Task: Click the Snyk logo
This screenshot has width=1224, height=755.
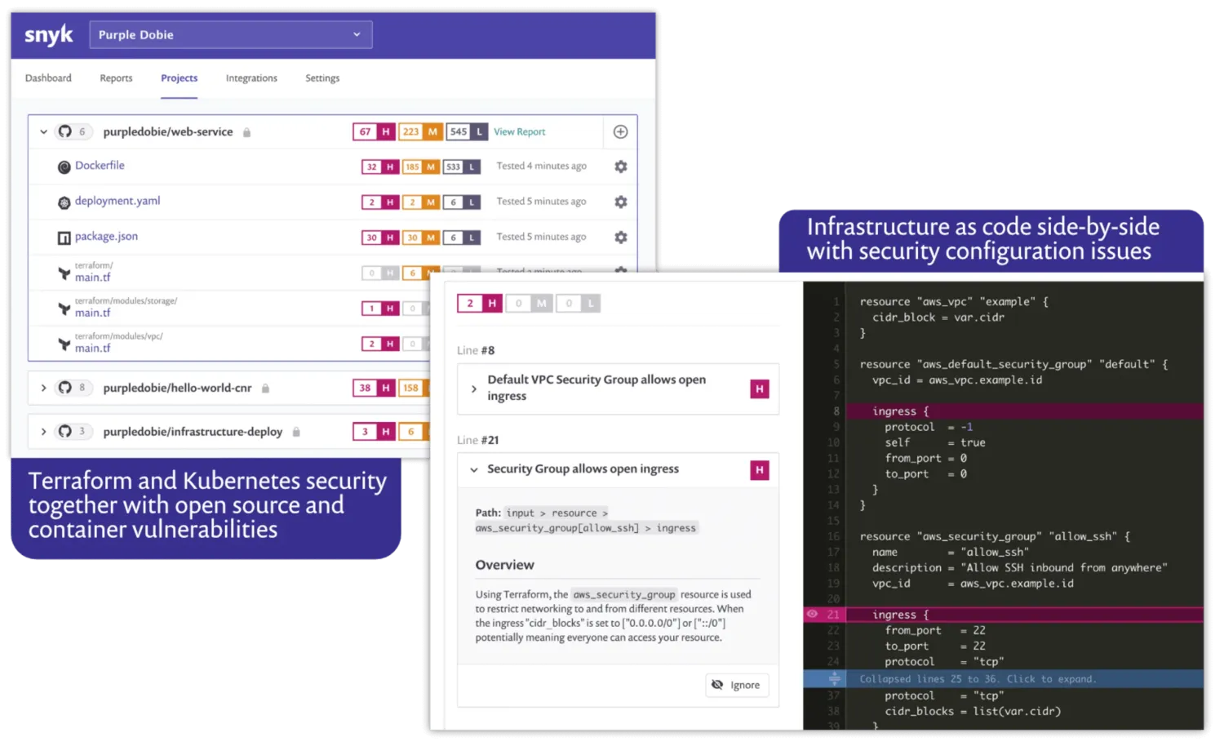Action: pyautogui.click(x=48, y=35)
